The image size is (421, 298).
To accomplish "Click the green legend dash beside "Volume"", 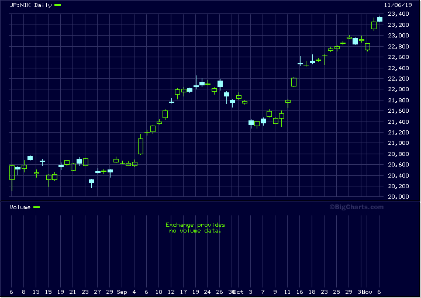I will (36, 207).
